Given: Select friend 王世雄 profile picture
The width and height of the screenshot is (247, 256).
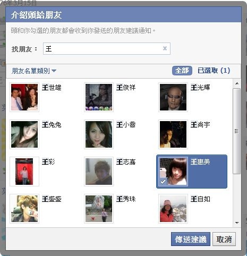Looking at the screenshot, I should point(24,97).
